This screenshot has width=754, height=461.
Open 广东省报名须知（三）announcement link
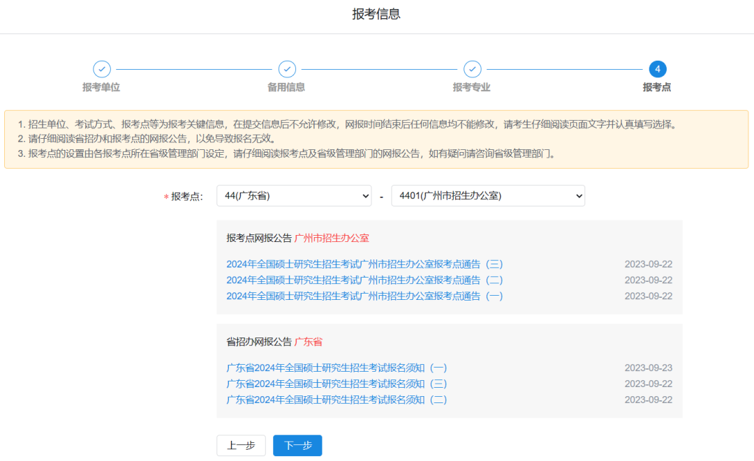[337, 384]
